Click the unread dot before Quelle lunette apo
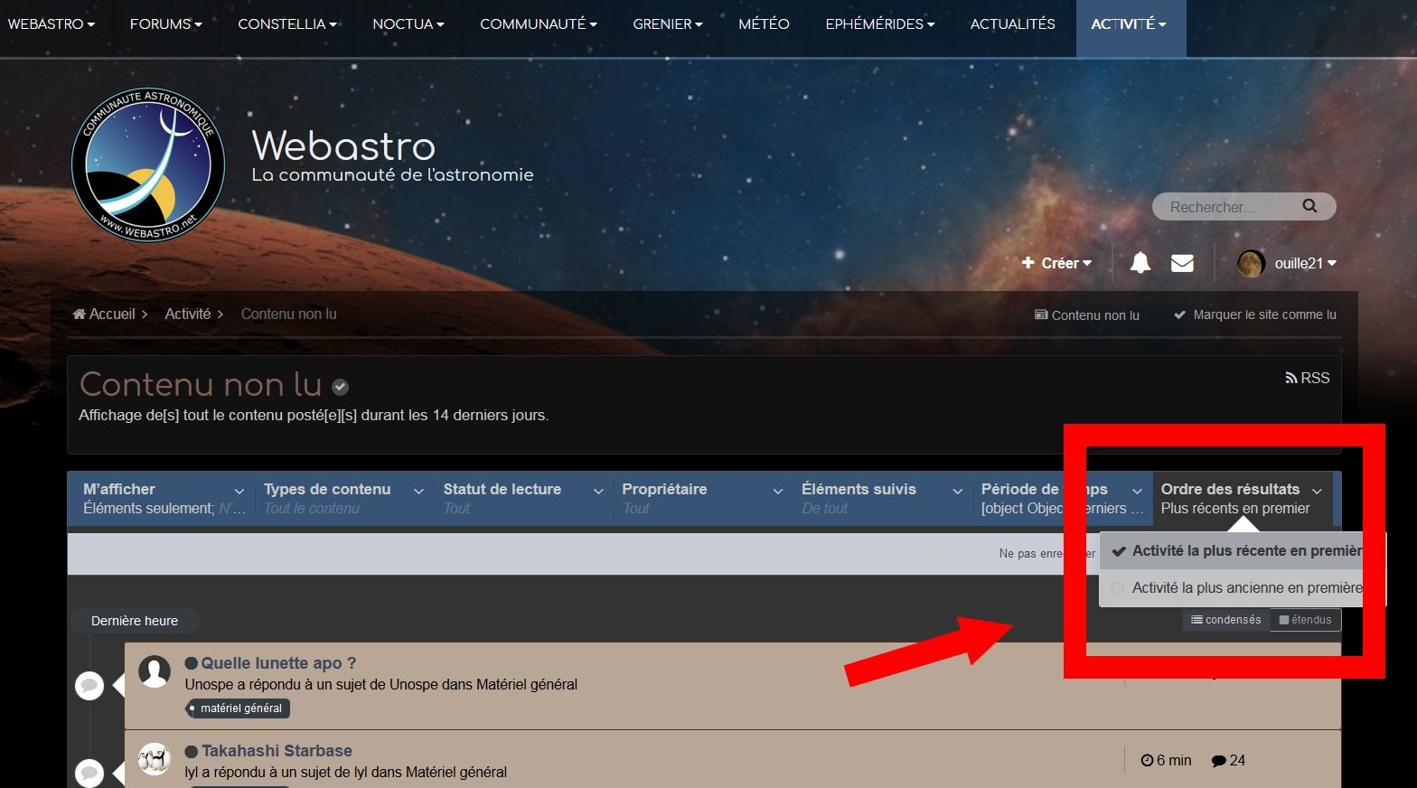This screenshot has width=1417, height=788. [x=192, y=663]
